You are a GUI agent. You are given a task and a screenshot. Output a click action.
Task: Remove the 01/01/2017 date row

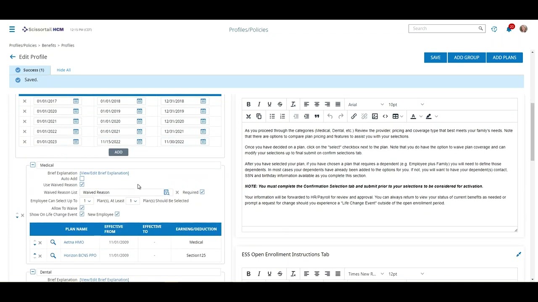point(24,101)
